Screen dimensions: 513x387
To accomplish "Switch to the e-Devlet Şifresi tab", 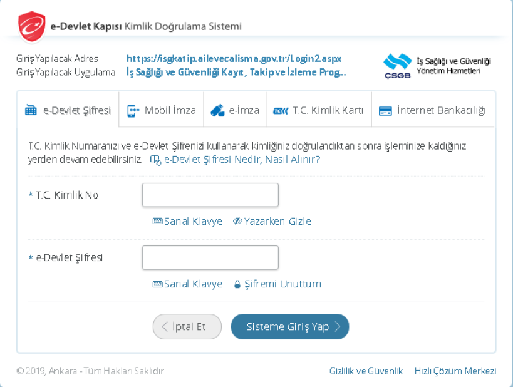I will (x=68, y=110).
